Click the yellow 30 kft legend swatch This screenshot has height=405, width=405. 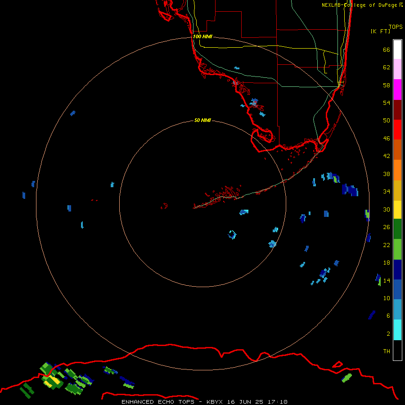click(397, 209)
